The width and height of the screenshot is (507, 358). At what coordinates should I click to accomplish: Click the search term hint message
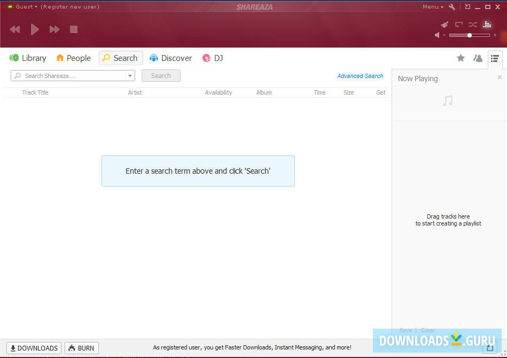[198, 171]
